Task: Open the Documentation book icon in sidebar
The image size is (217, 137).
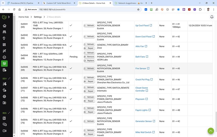Action: coord(4,118)
